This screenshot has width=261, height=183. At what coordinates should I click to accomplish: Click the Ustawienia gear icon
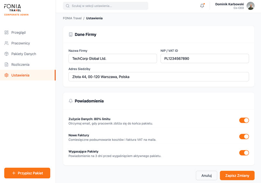tap(6, 75)
